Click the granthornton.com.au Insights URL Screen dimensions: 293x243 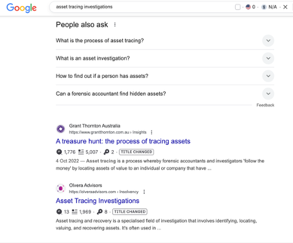[x=108, y=132]
